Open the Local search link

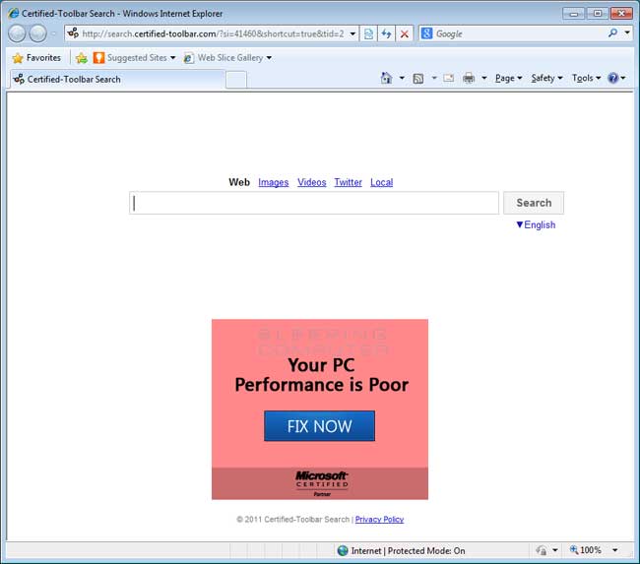point(382,182)
